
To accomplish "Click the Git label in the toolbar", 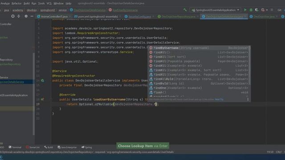I will 279,10.
